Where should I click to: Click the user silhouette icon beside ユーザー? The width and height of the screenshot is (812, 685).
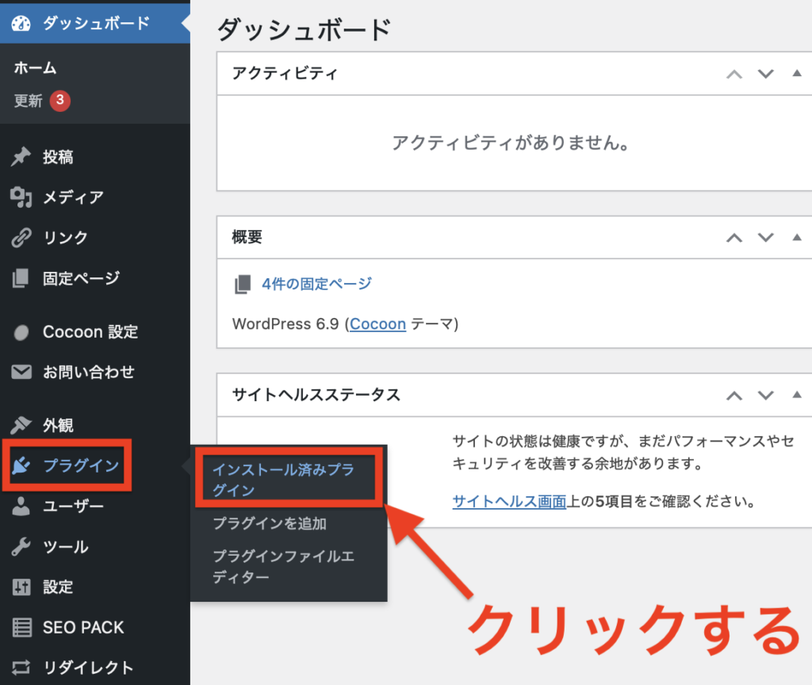(x=21, y=507)
